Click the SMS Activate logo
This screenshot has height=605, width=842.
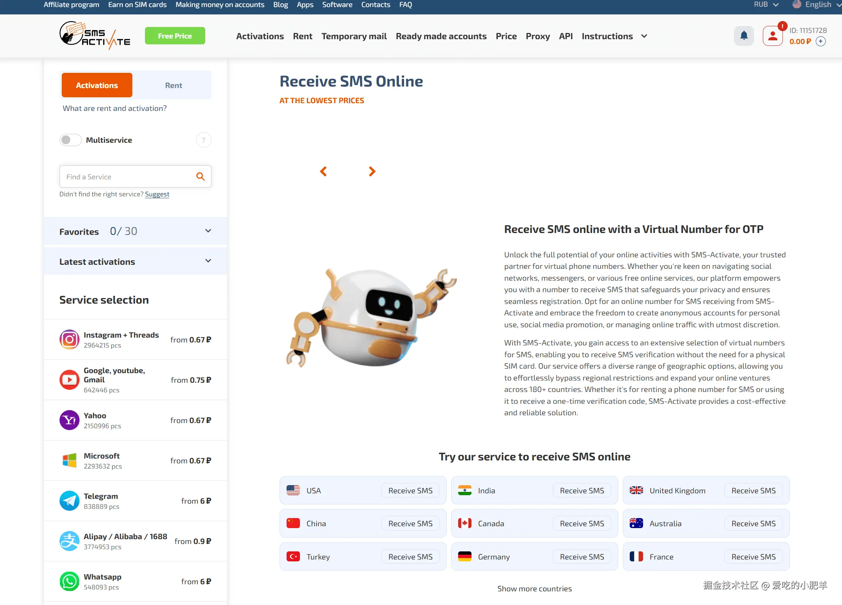tap(95, 36)
